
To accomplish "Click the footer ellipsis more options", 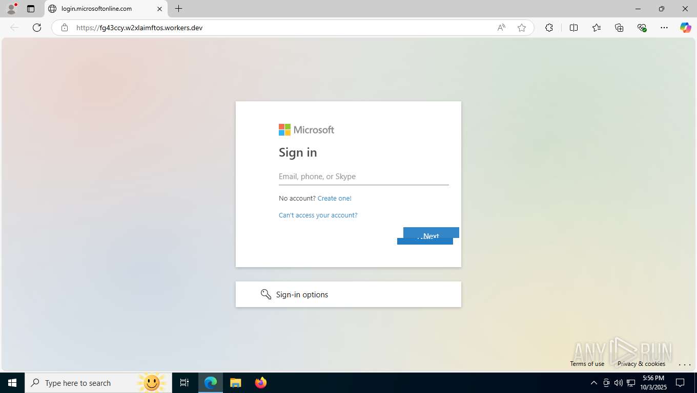I will (685, 364).
